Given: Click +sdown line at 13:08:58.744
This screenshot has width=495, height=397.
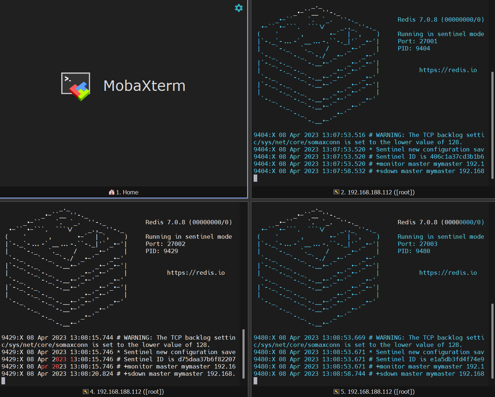Looking at the screenshot, I should [369, 374].
